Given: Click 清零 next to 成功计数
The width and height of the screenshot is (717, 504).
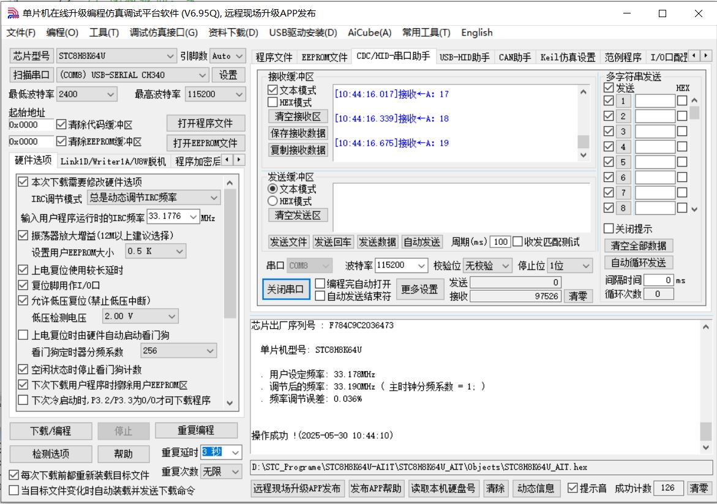Looking at the screenshot, I should click(x=698, y=488).
